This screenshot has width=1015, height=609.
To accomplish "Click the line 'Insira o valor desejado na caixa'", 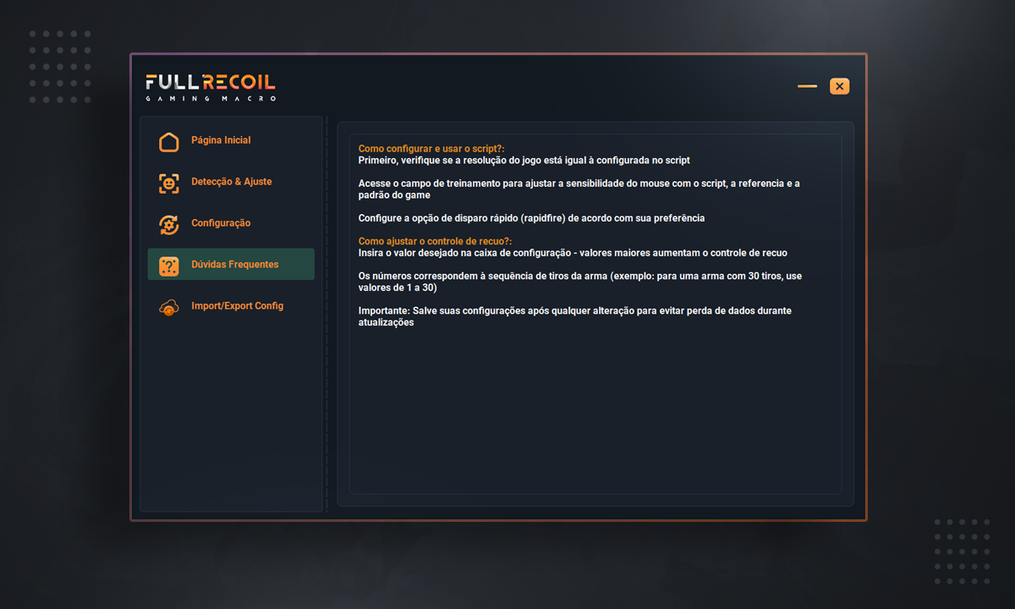I will tap(573, 253).
